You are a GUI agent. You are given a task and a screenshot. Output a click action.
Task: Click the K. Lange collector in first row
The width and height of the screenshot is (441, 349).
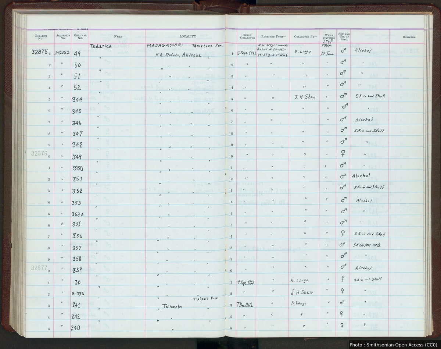tap(303, 52)
